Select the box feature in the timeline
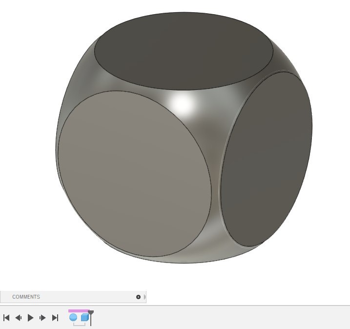Image resolution: width=350 pixels, height=329 pixels. tap(85, 317)
